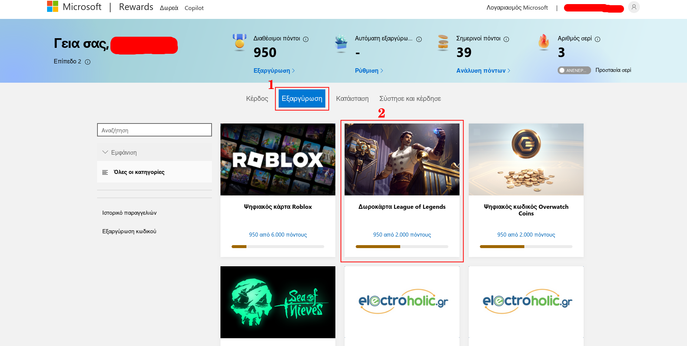The width and height of the screenshot is (687, 346).
Task: Click Δωροκάρτα League of Legends title
Action: pyautogui.click(x=402, y=207)
